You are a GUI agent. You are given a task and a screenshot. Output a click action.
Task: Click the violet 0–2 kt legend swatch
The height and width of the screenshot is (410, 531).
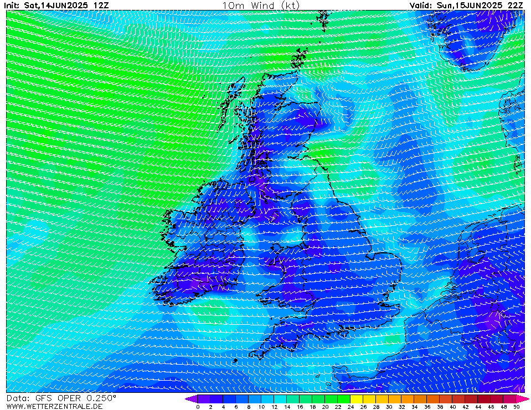204,399
